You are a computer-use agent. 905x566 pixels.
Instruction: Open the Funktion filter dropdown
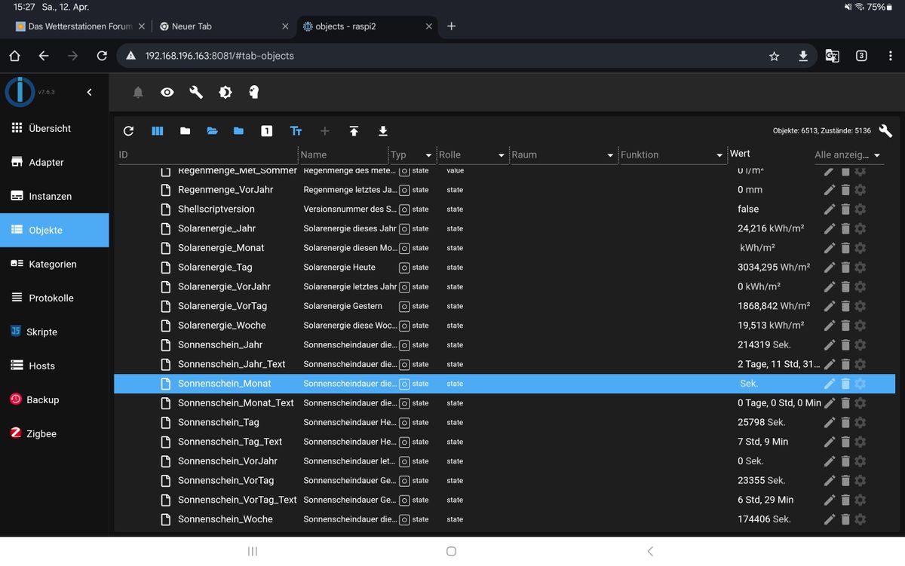click(719, 155)
